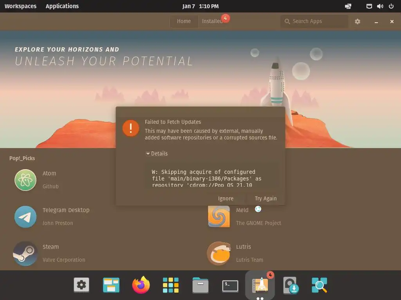This screenshot has width=401, height=300.
Task: Click the 'Github' developer text
Action: coord(51,186)
